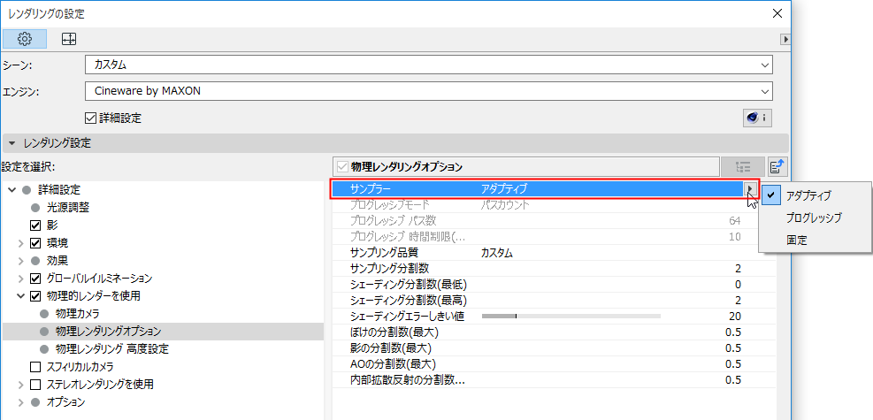Close the rendering settings dialog
This screenshot has width=873, height=420.
click(777, 14)
